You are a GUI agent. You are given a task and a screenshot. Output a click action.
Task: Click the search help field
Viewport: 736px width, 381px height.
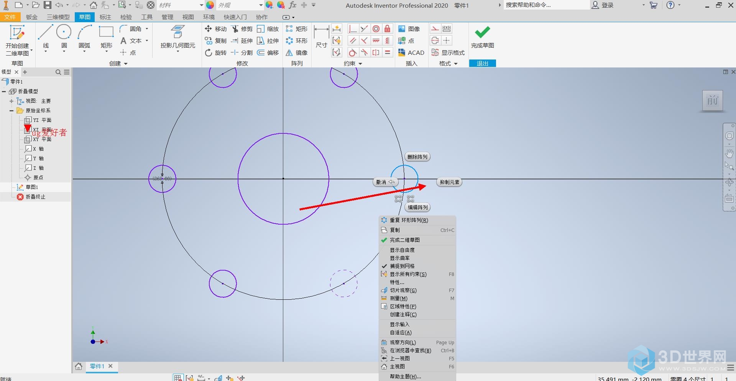(546, 5)
